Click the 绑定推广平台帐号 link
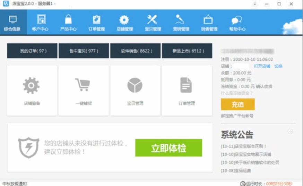The image size is (303, 186). point(237,116)
